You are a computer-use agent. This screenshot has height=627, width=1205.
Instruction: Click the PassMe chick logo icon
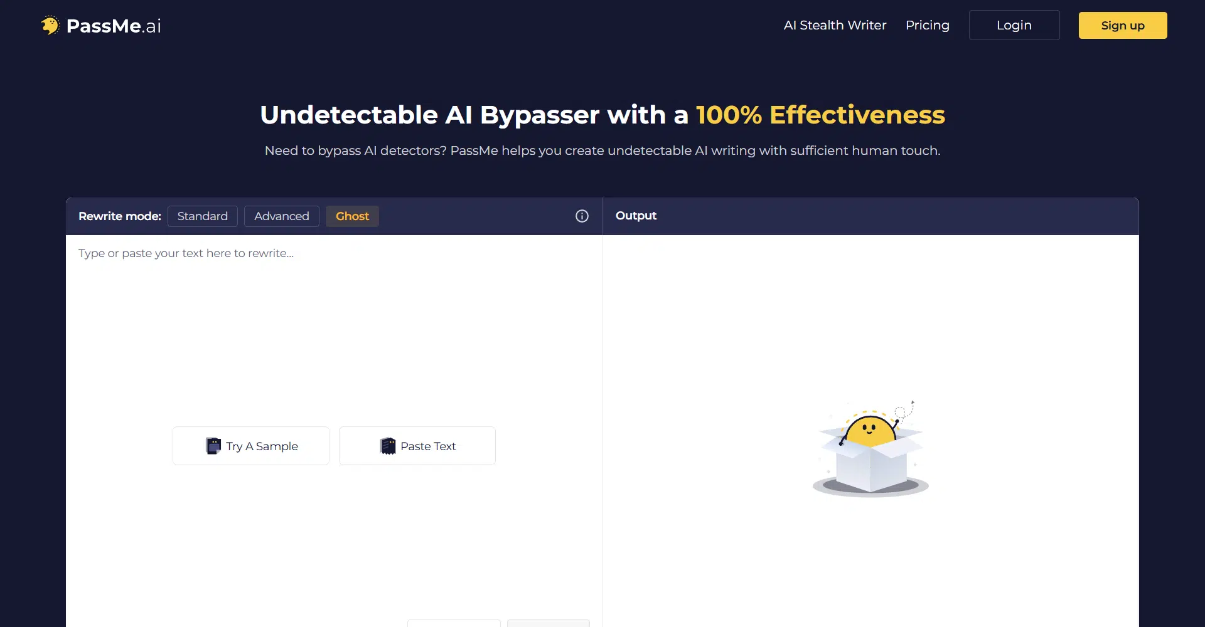pos(50,26)
